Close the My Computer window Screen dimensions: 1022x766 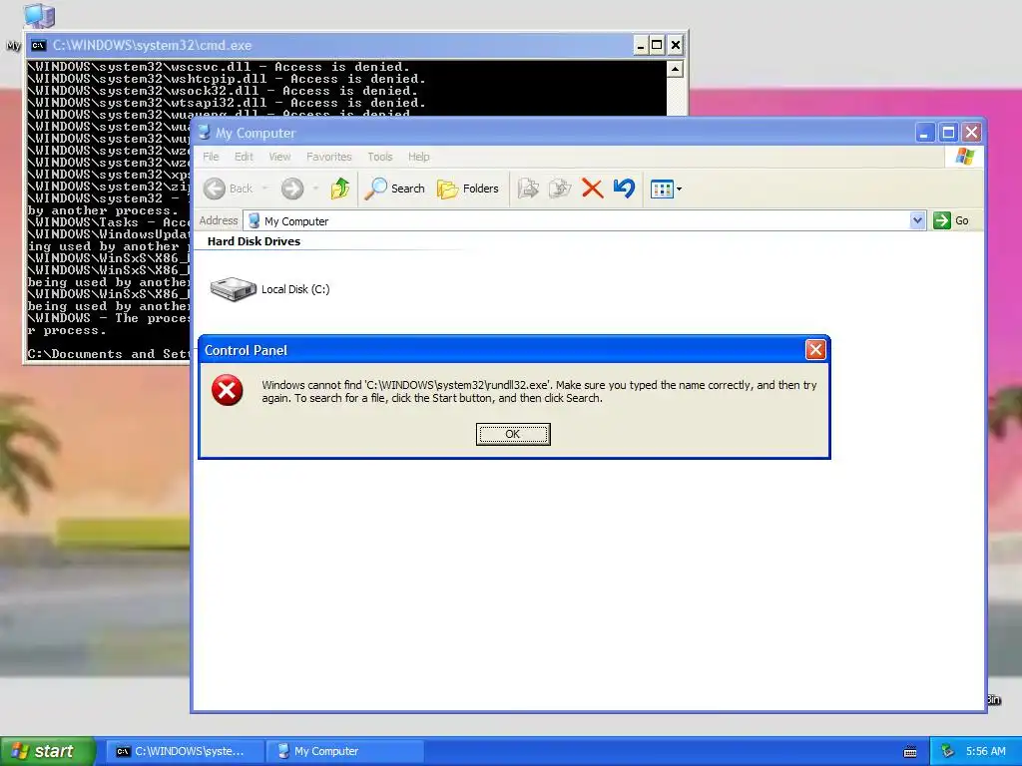pyautogui.click(x=971, y=133)
